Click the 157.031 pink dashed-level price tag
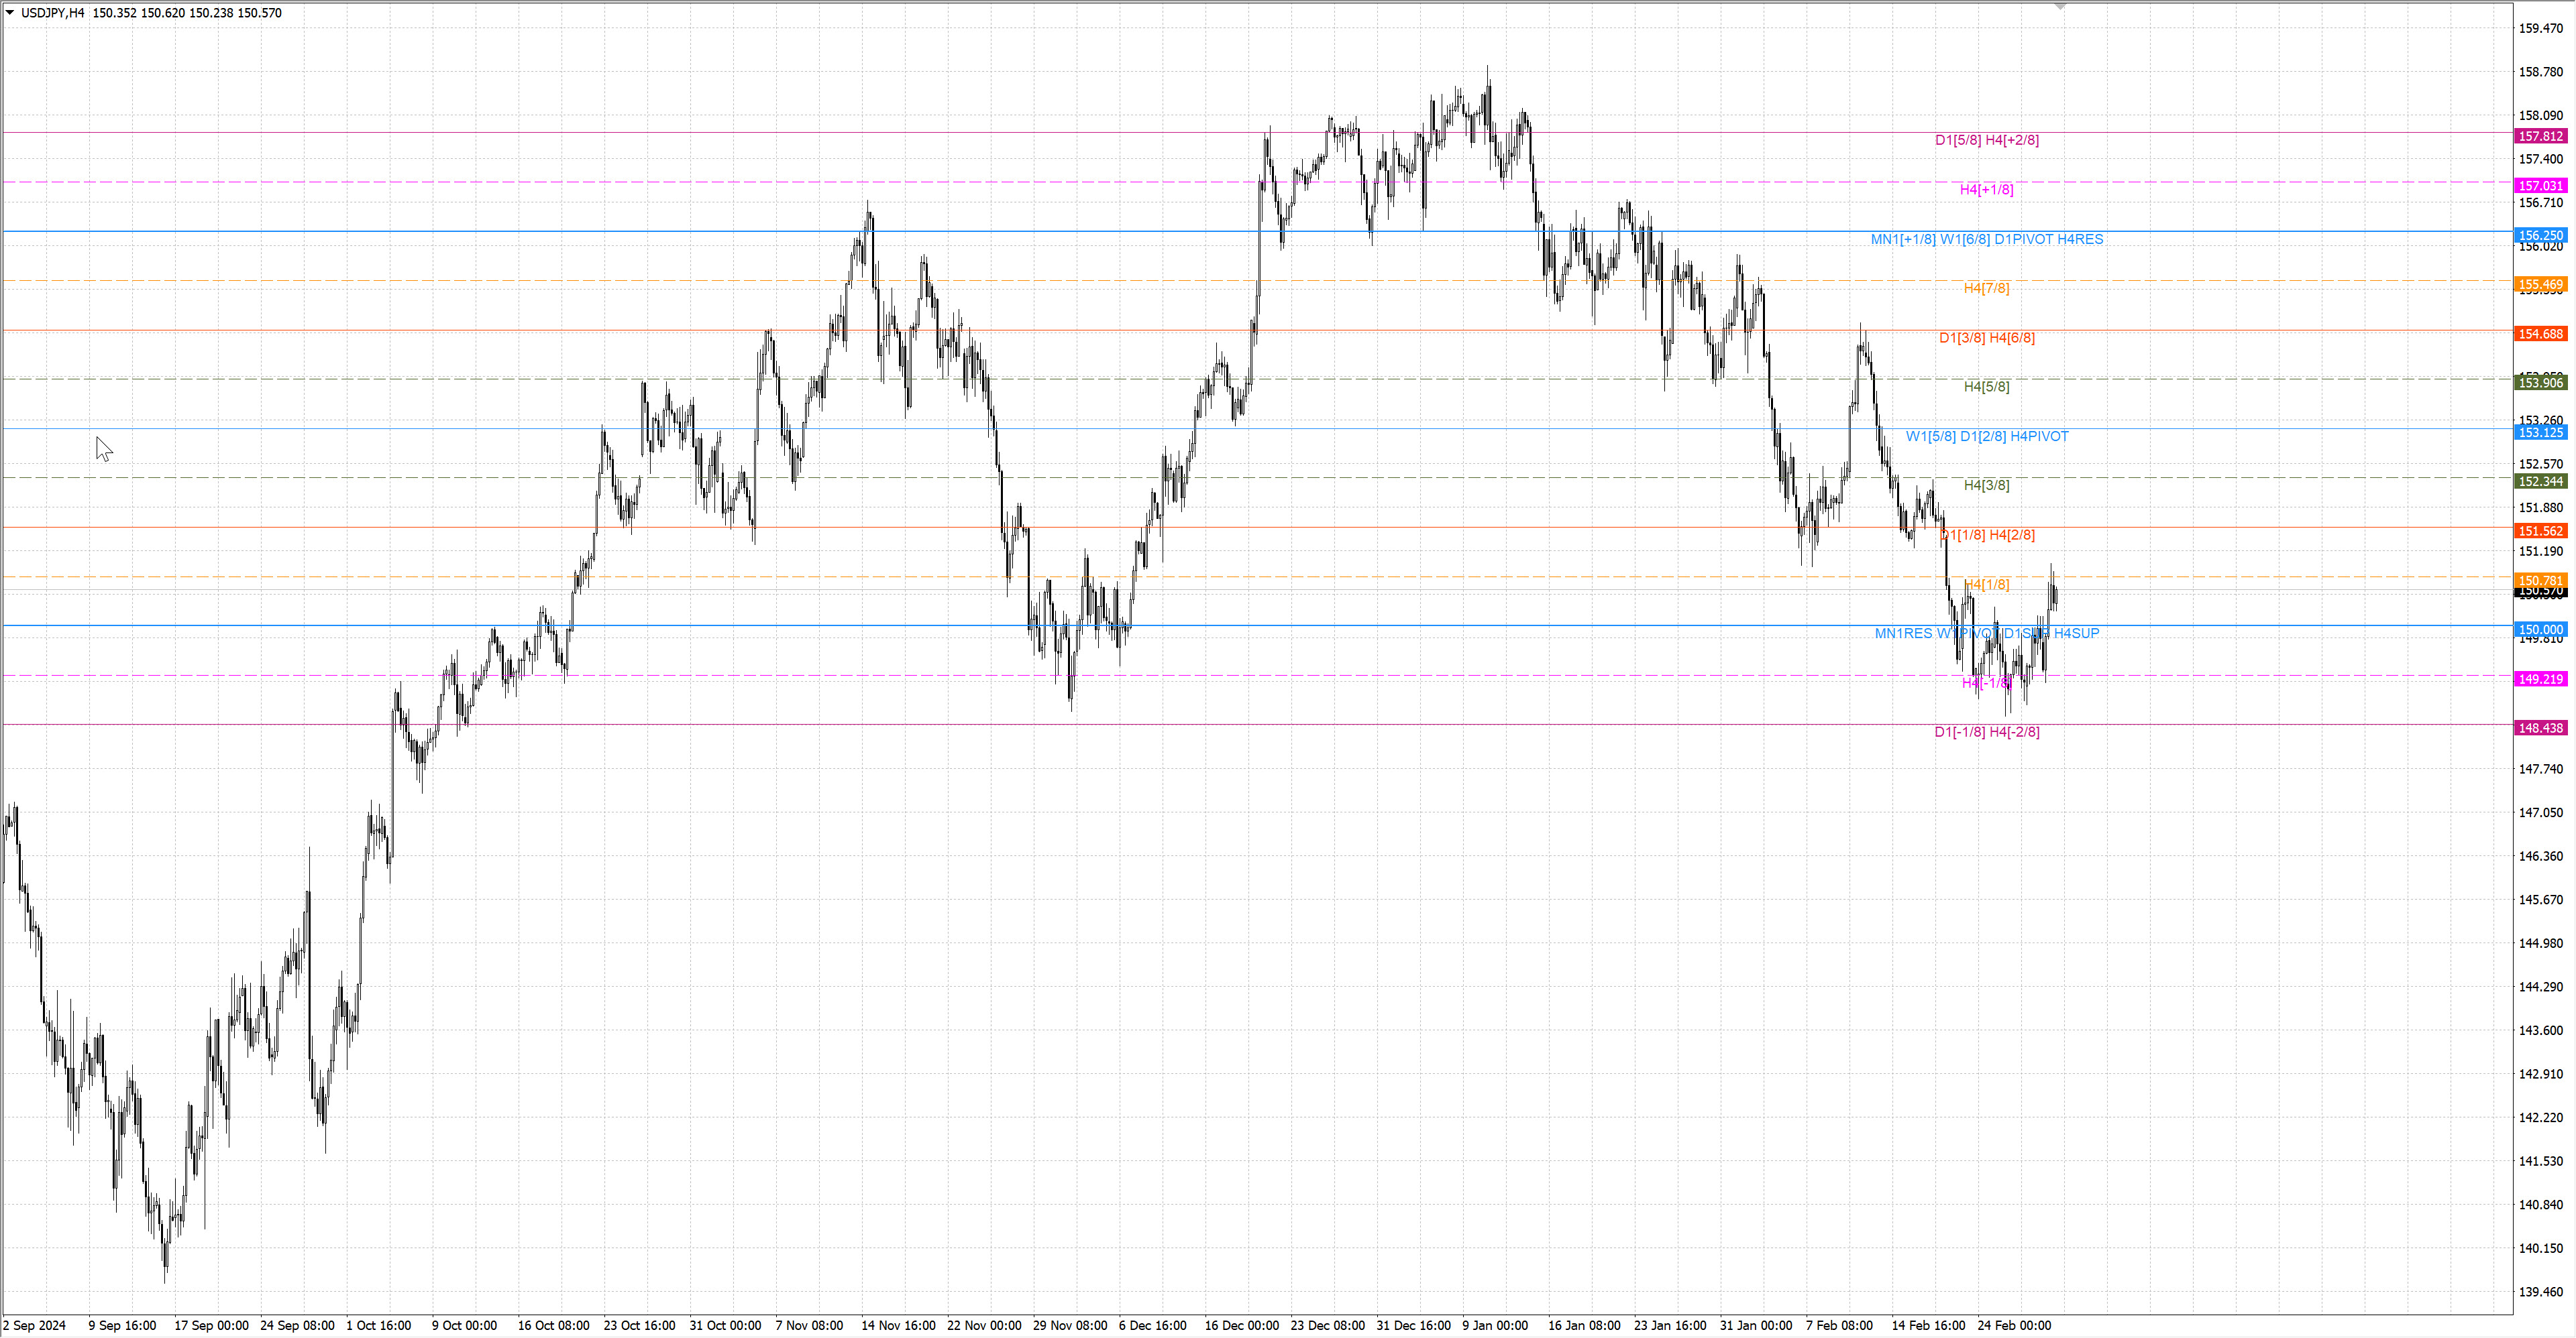Screen dimensions: 2576x1338 click(2540, 186)
